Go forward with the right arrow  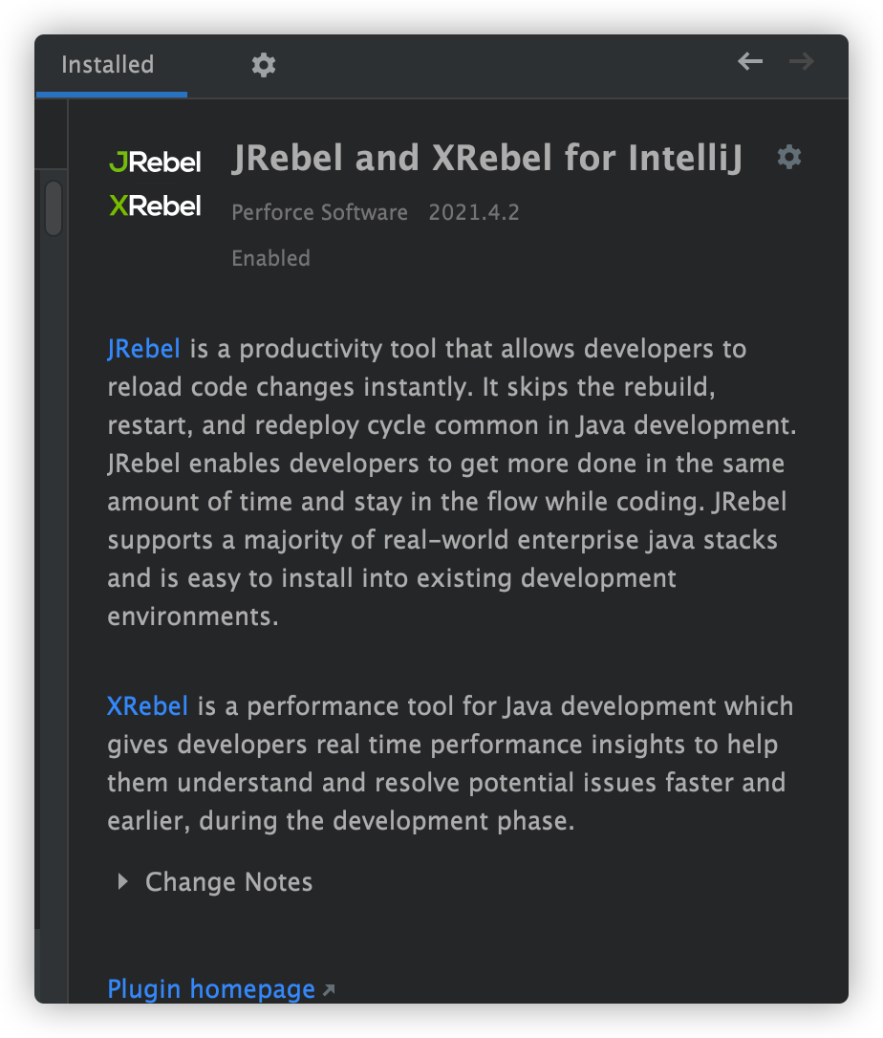801,62
